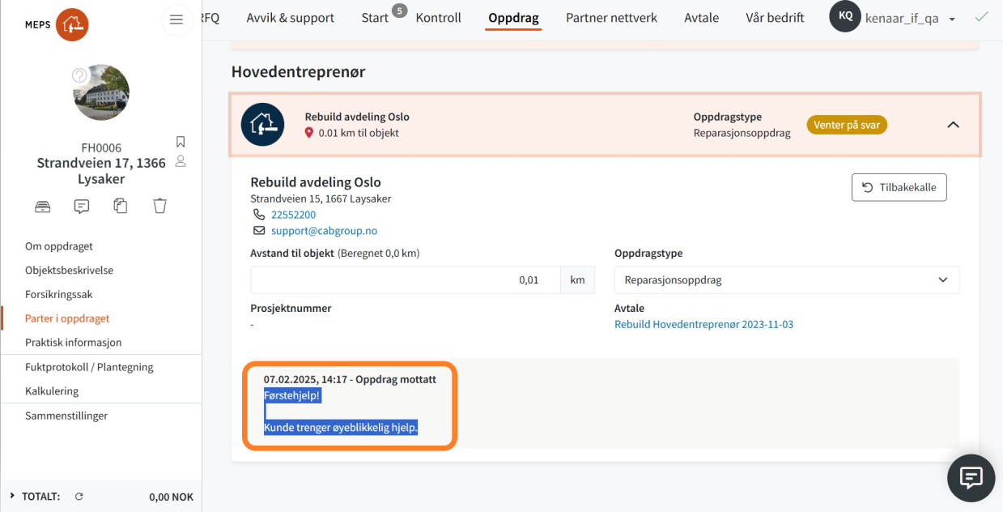Open the comments speech bubble icon
This screenshot has width=1003, height=512.
click(x=82, y=207)
